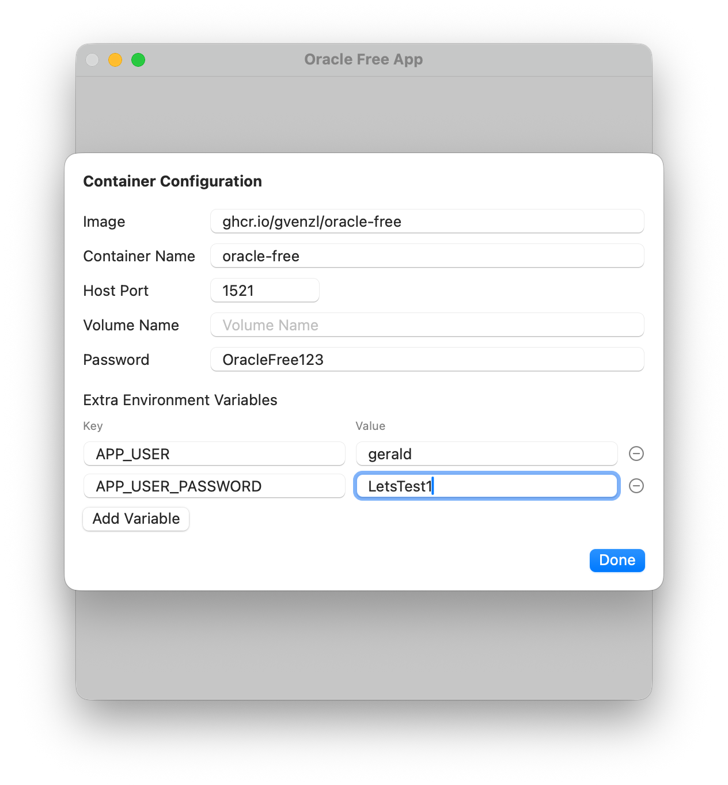Screen dimensions: 728x785
Task: Click the Oracle Free App title bar
Action: click(363, 59)
